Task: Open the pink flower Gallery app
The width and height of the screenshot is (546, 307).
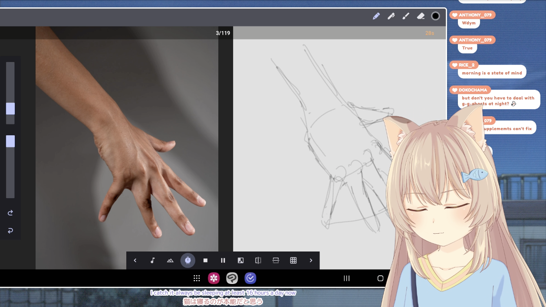Action: [x=214, y=278]
